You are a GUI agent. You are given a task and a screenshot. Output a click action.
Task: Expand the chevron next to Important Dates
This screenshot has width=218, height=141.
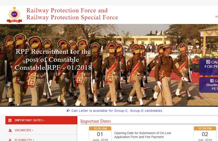point(44,120)
